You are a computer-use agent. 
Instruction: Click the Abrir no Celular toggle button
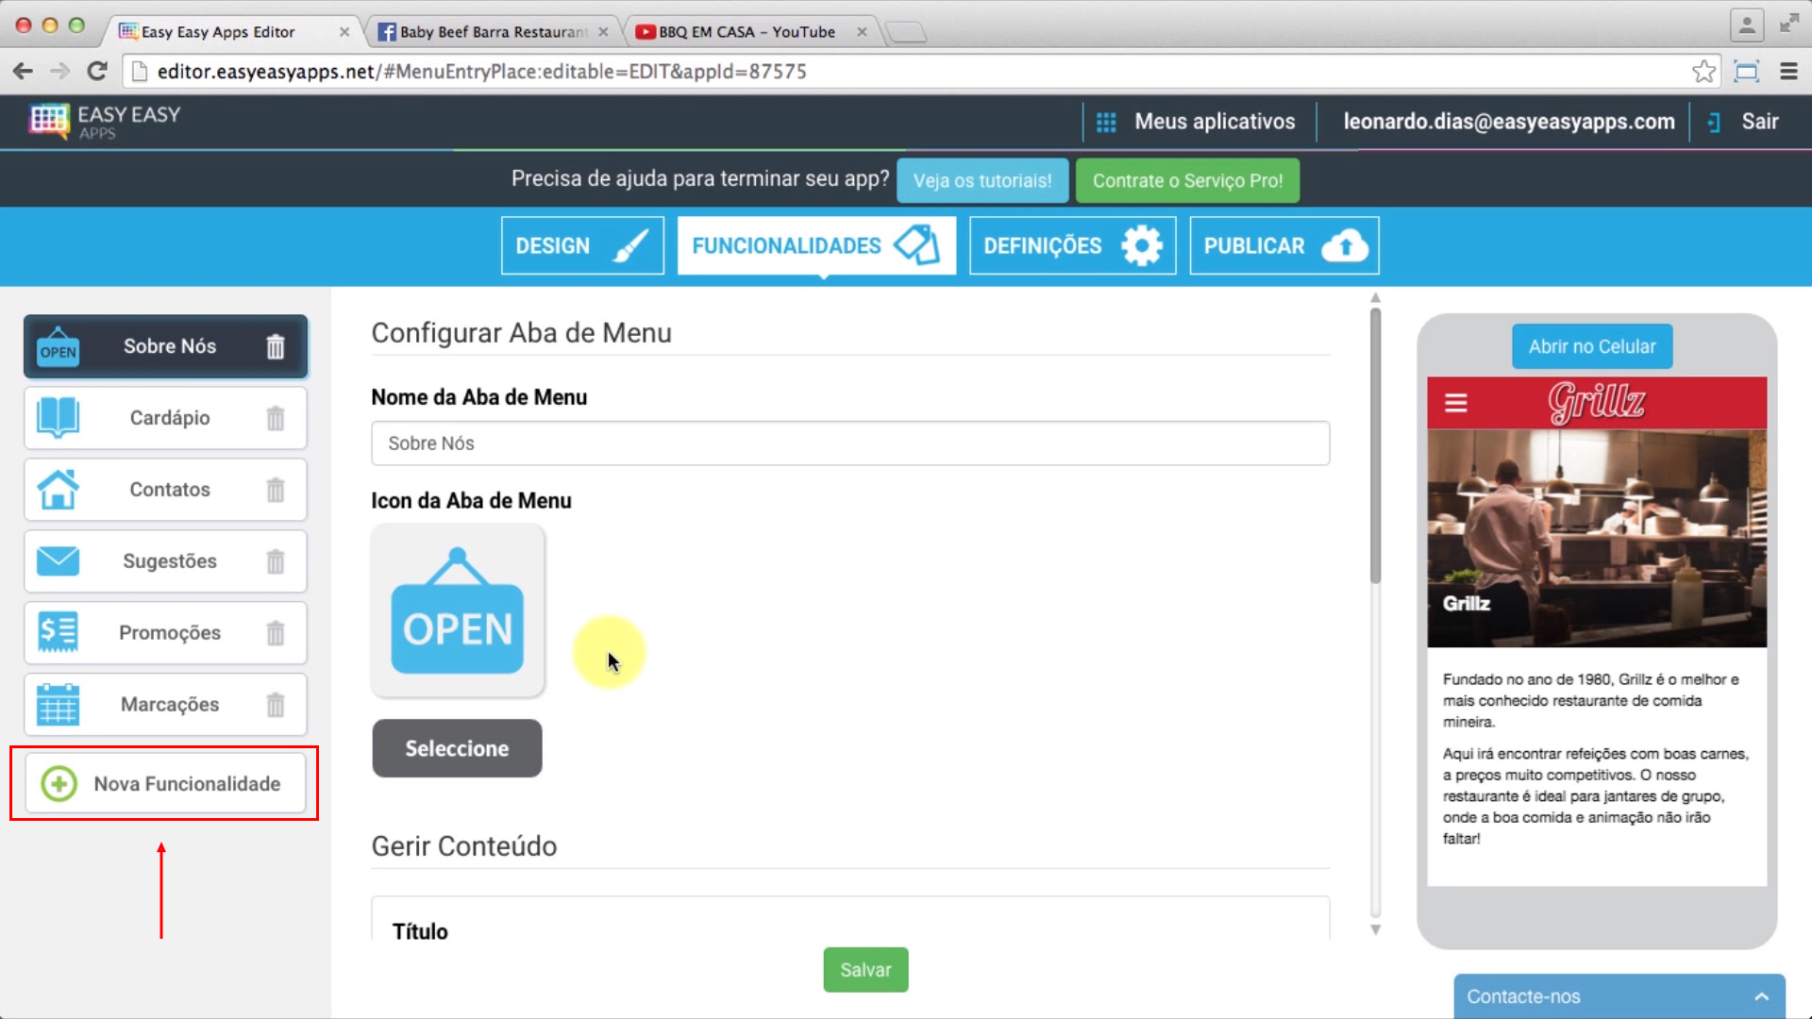pos(1592,346)
